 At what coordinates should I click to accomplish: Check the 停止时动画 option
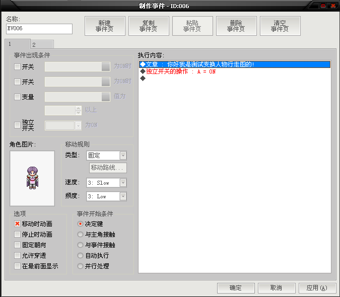coord(17,234)
